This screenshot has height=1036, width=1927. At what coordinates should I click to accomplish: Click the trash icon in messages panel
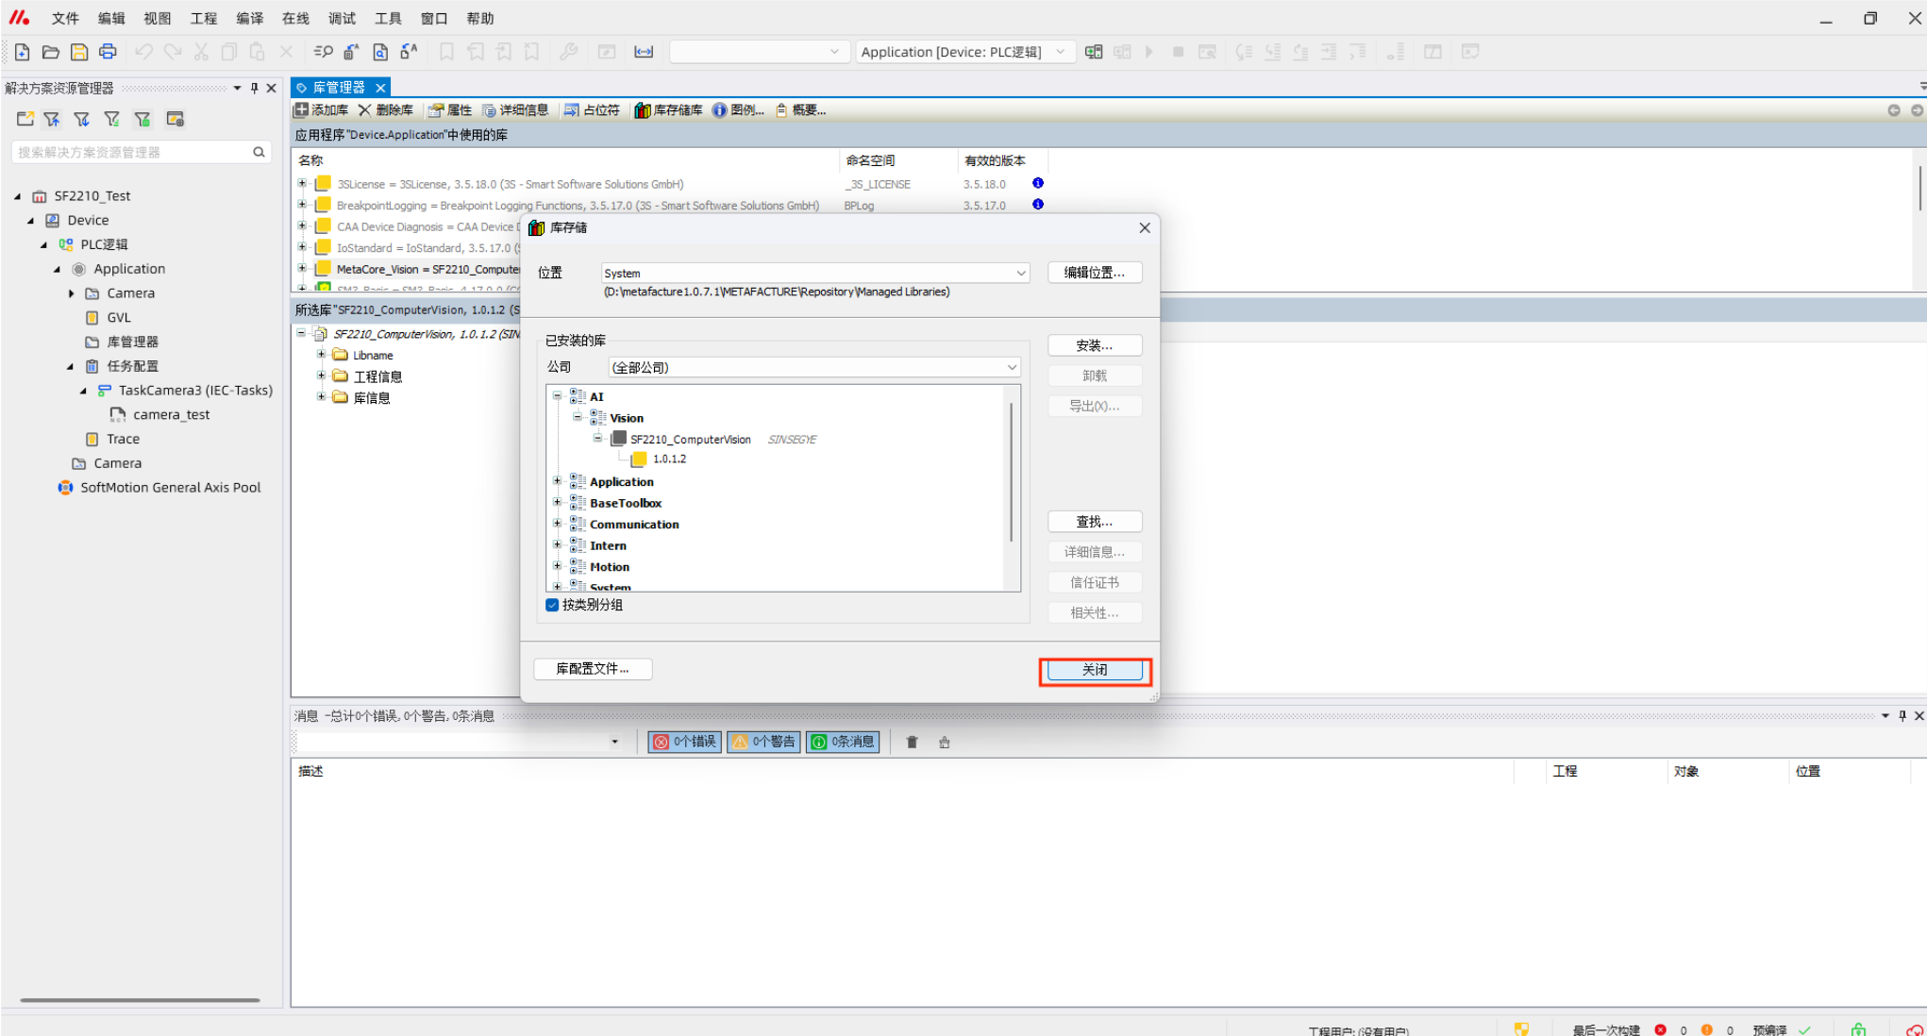coord(912,743)
